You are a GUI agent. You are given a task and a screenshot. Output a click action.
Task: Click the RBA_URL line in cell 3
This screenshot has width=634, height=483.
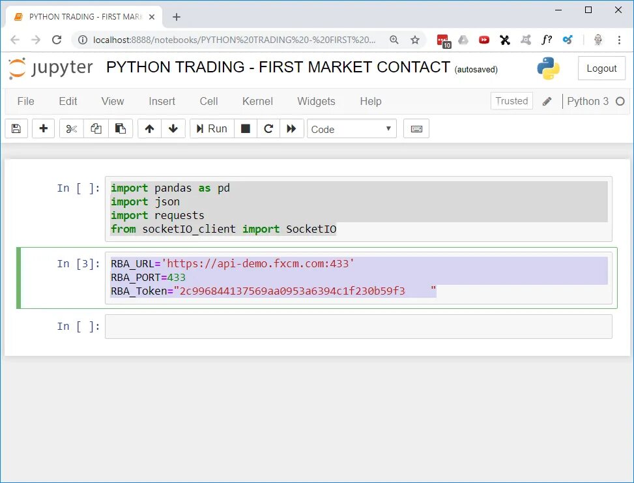pyautogui.click(x=233, y=264)
